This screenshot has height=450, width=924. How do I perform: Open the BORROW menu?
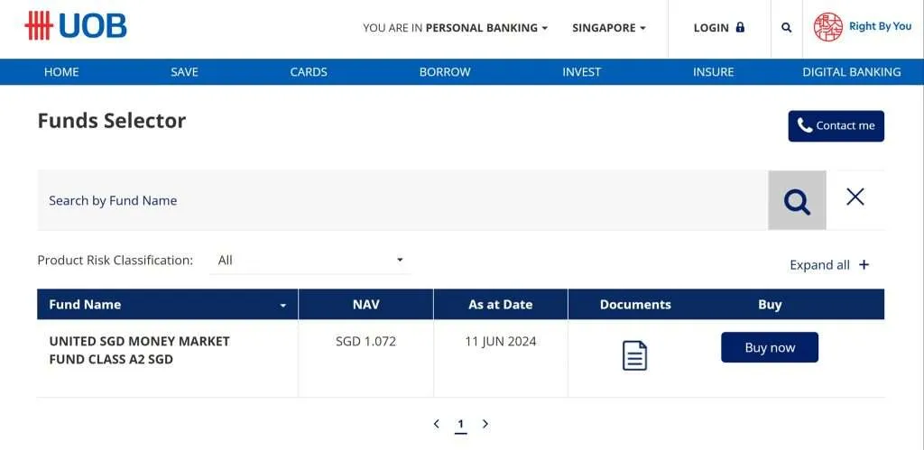(x=445, y=72)
